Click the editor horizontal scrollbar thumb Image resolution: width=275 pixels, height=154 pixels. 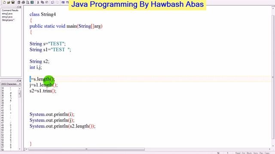point(86,149)
